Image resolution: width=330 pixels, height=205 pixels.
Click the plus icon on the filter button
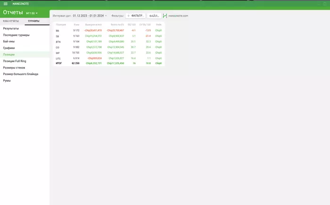tap(128, 16)
